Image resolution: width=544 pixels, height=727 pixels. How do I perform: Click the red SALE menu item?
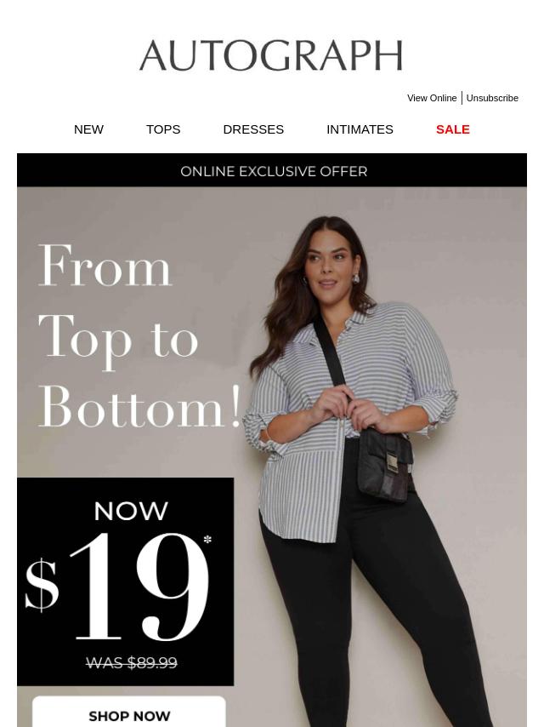(x=453, y=129)
